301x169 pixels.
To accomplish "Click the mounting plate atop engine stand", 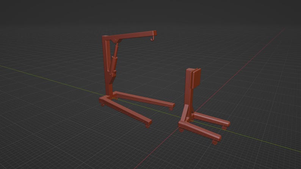I will 197,79.
